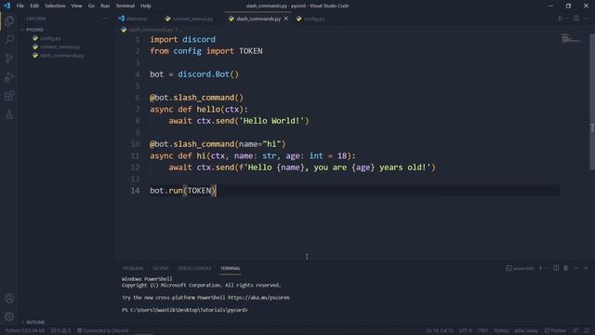Open the File menu
Screen dimensions: 595x335
pyautogui.click(x=20, y=6)
